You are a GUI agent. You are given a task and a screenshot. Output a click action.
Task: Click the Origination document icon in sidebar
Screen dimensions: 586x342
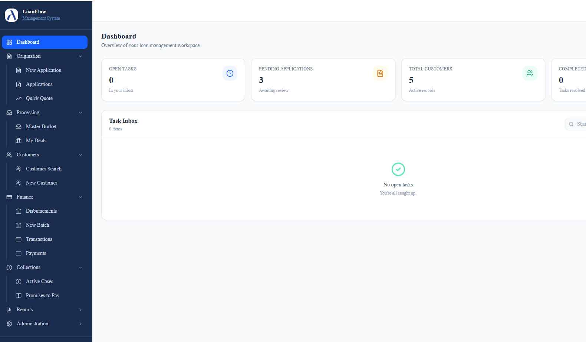click(x=9, y=56)
